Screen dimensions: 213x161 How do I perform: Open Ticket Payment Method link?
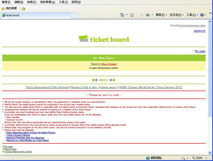click(18, 135)
